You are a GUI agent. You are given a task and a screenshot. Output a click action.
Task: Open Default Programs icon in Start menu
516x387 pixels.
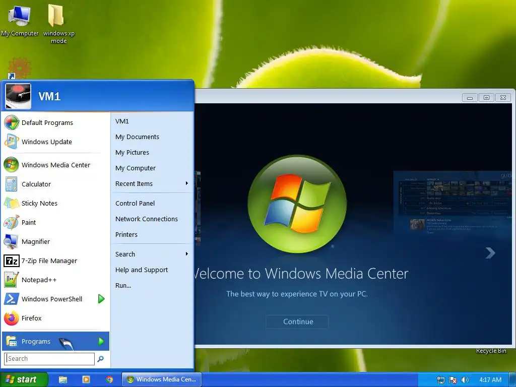pyautogui.click(x=12, y=123)
